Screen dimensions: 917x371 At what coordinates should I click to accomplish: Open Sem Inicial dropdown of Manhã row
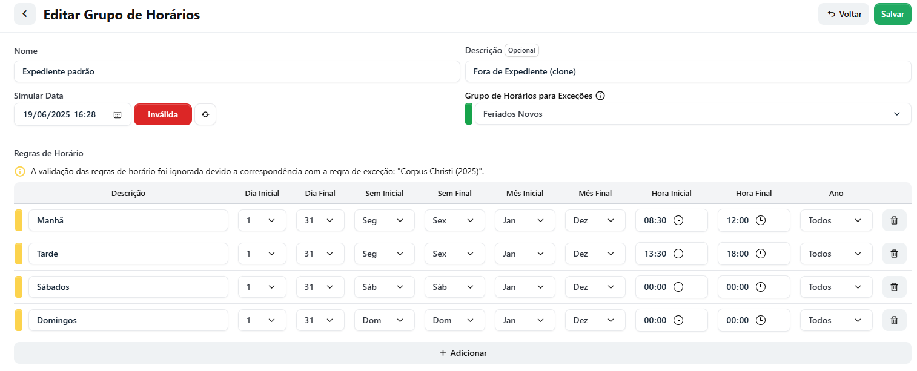[385, 220]
